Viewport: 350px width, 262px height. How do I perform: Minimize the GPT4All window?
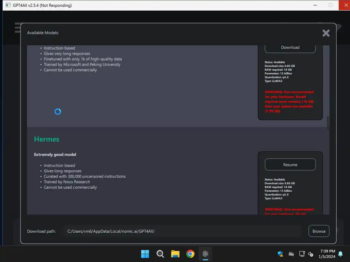(x=315, y=5)
